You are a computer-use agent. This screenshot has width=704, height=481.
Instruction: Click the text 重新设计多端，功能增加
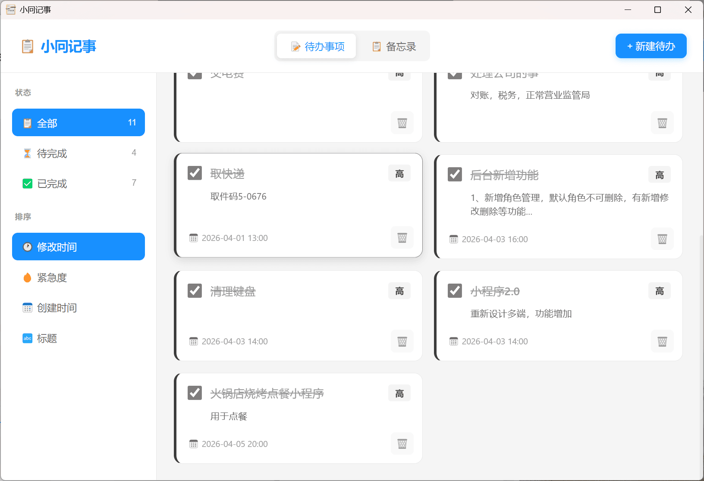click(x=521, y=314)
